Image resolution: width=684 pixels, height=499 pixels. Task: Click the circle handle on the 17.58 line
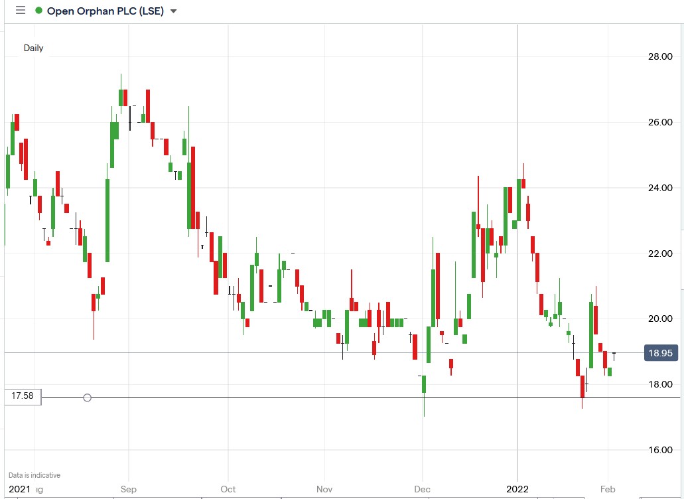[87, 397]
